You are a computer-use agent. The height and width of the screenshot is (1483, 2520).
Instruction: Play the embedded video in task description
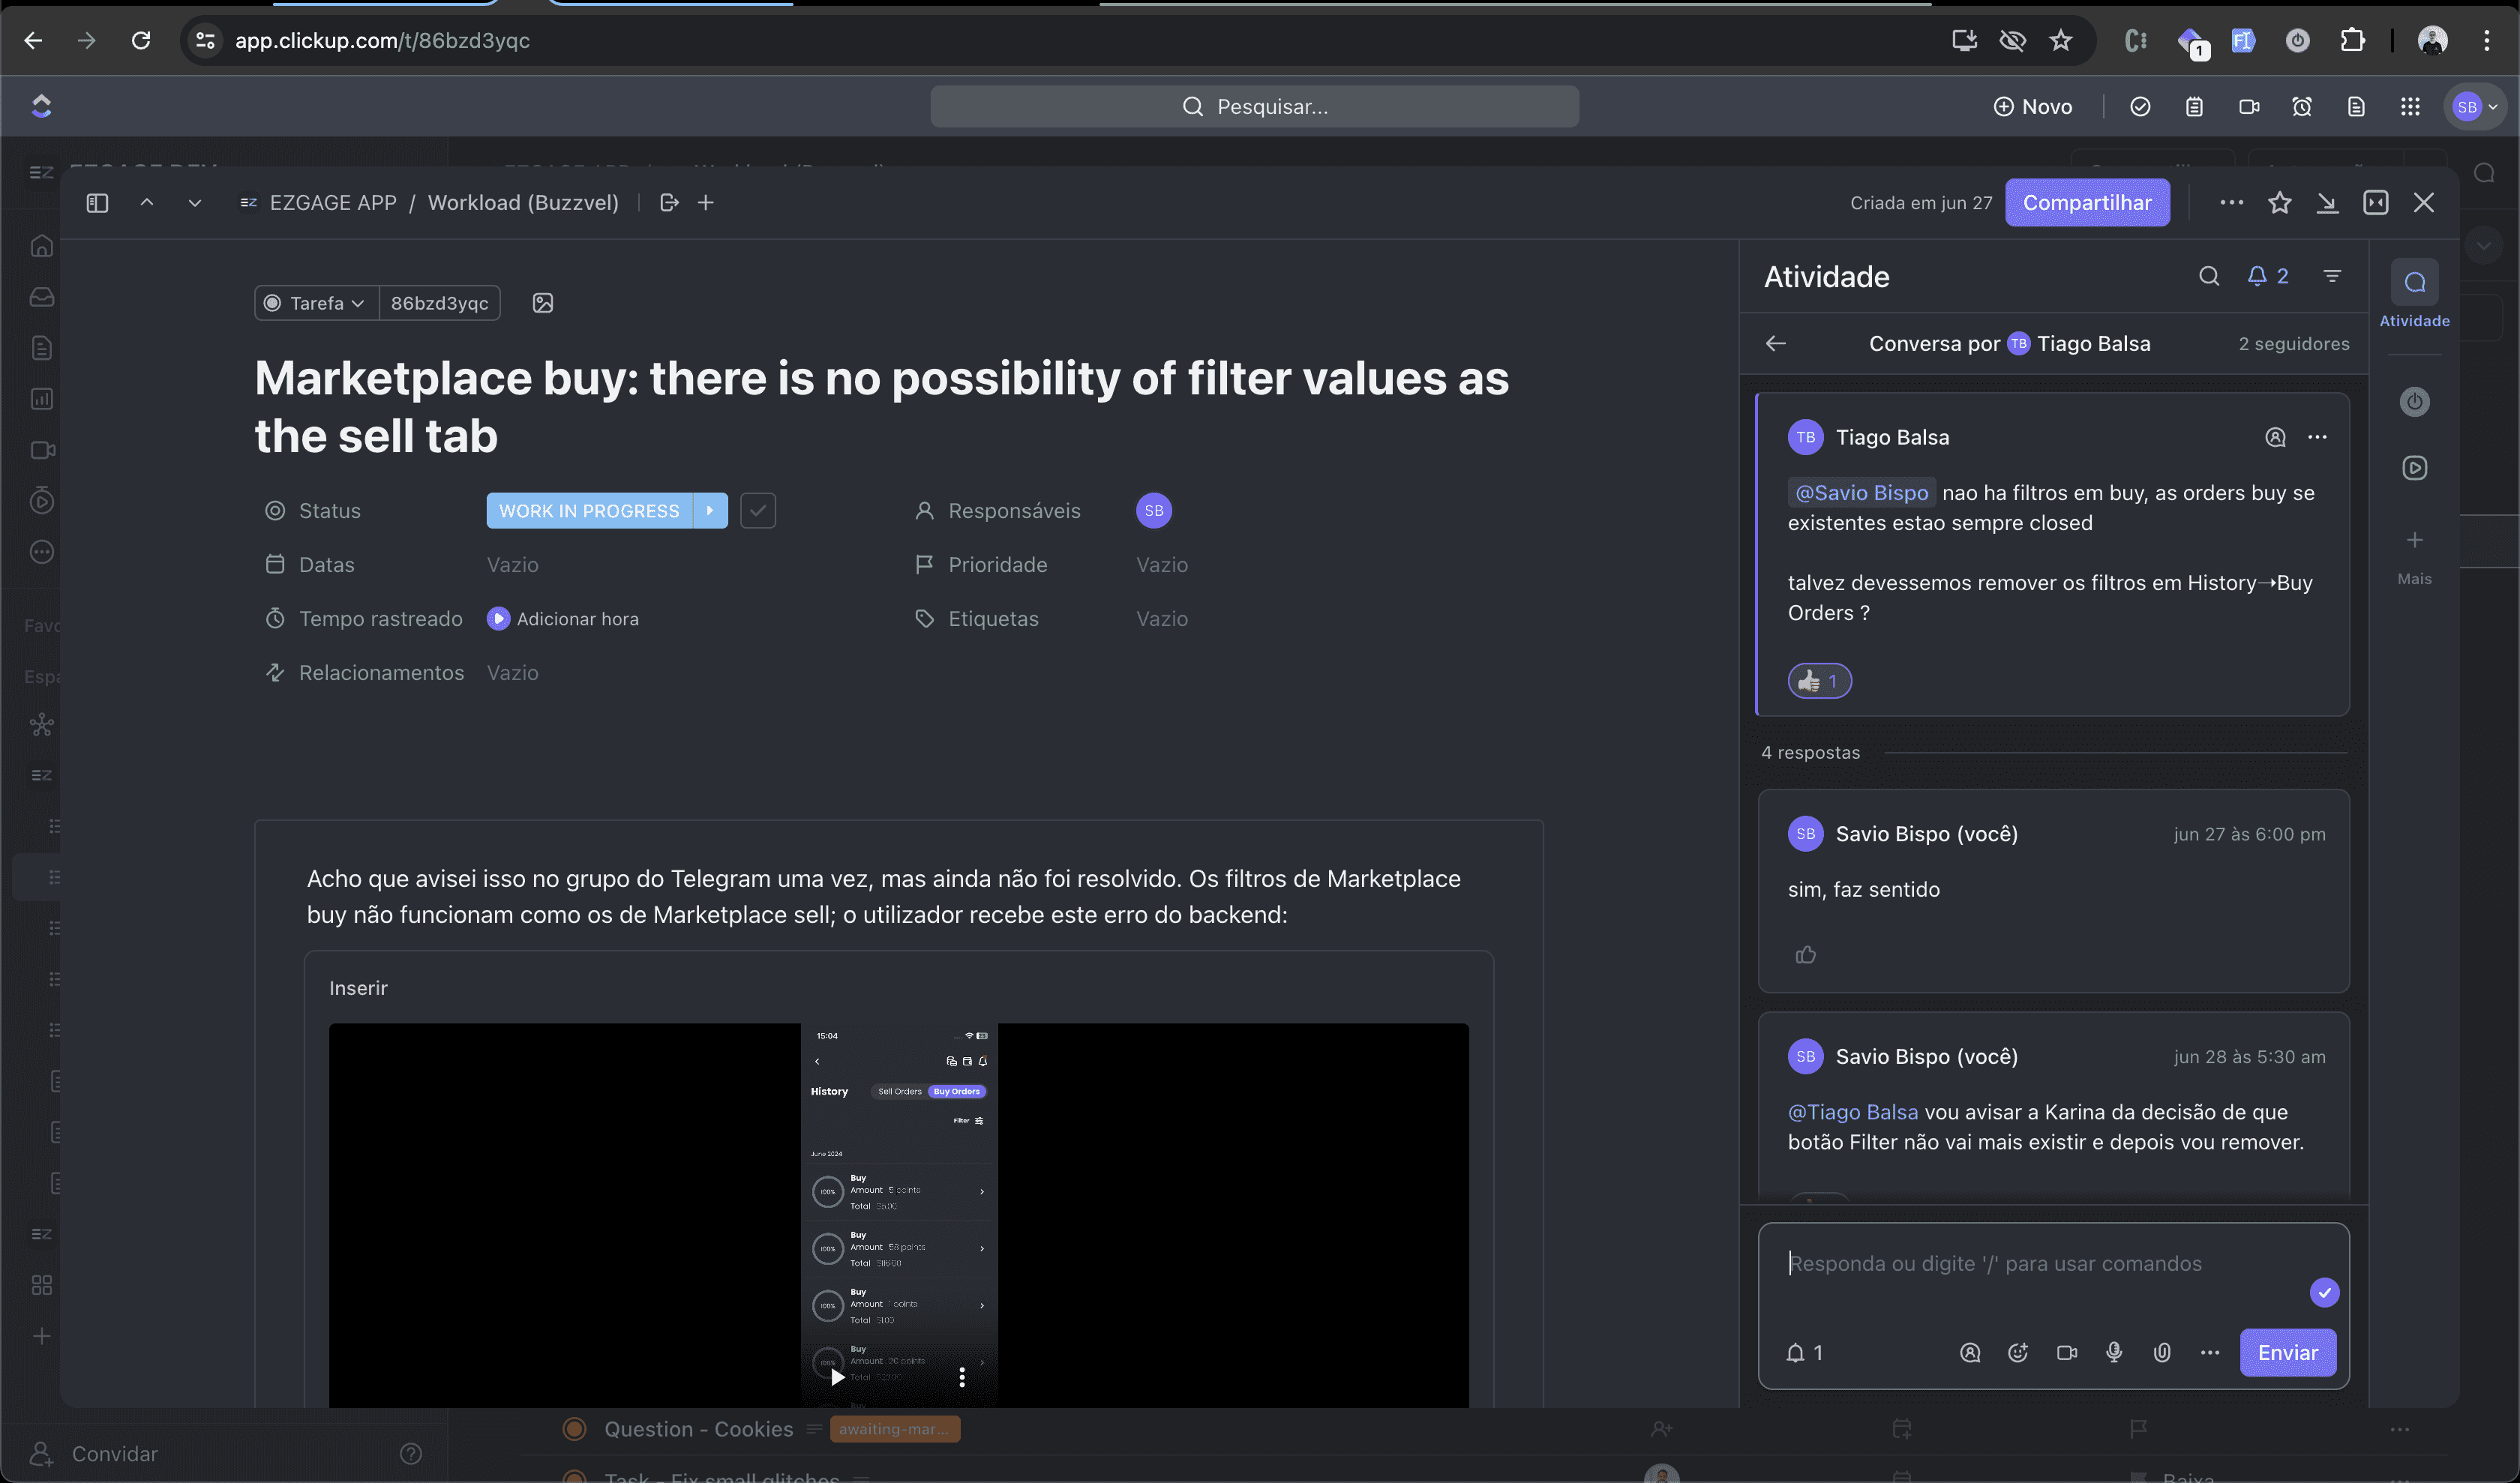point(838,1377)
